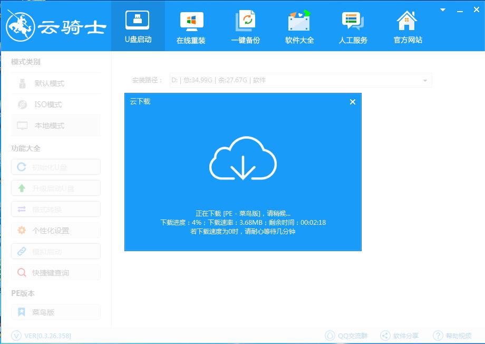Open the 官方网站 home tab

click(408, 26)
